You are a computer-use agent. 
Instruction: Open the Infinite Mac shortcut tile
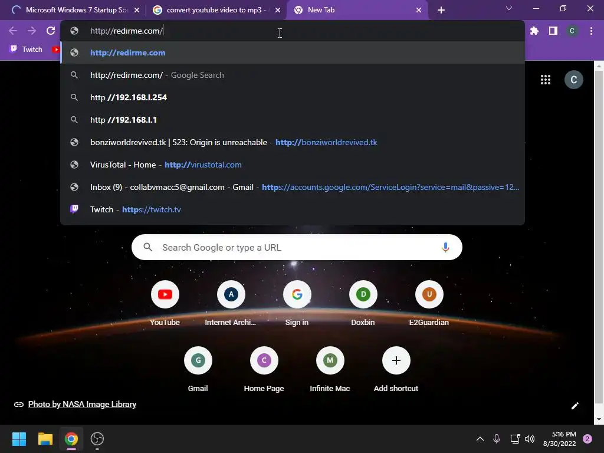[x=330, y=369]
